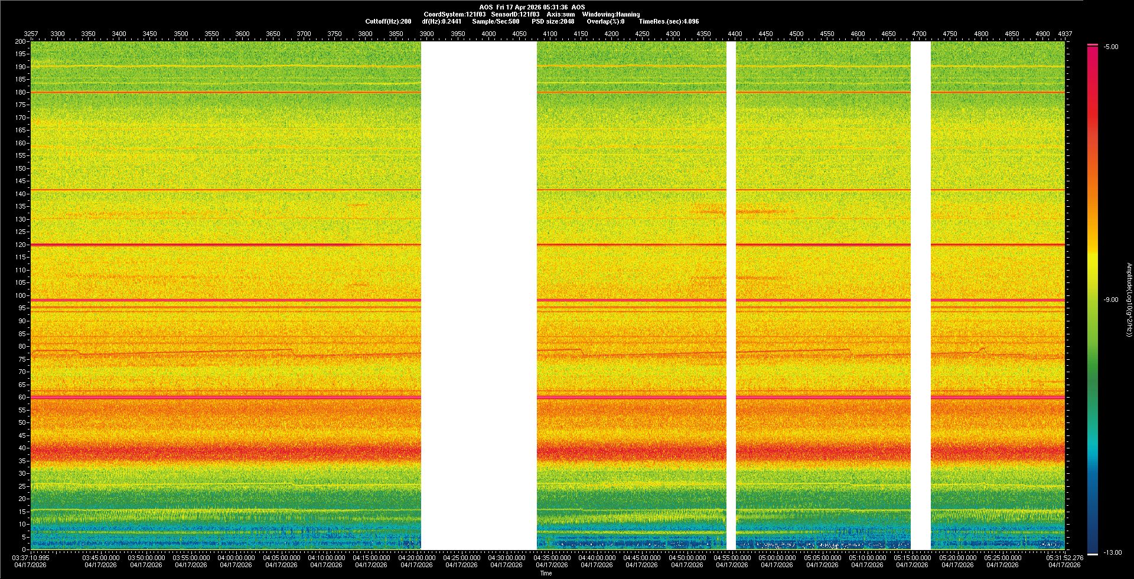The width and height of the screenshot is (1134, 579).
Task: Click the red upper limit marker on colorbar
Action: (x=1093, y=45)
